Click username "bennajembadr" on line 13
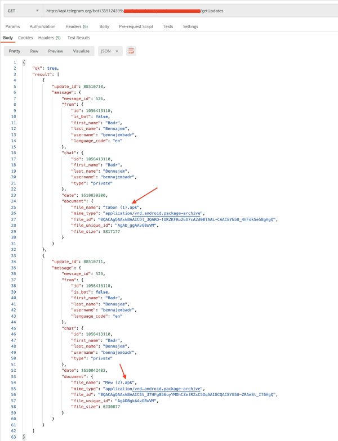The height and width of the screenshot is (441, 338). (x=117, y=135)
